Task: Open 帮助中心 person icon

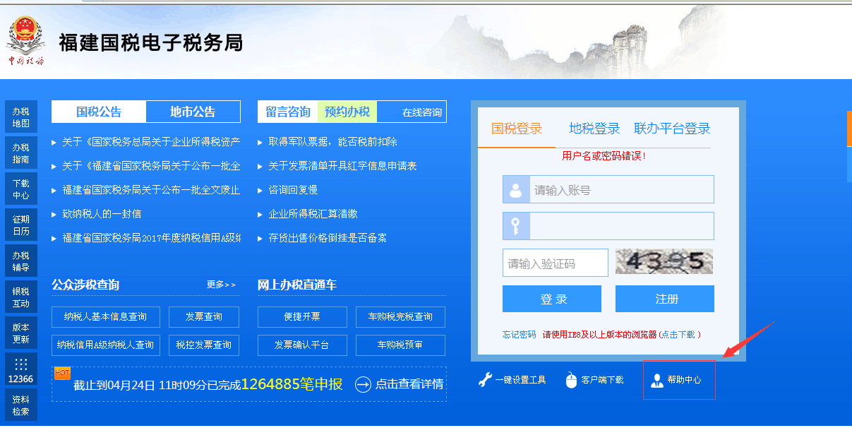Action: pos(657,380)
